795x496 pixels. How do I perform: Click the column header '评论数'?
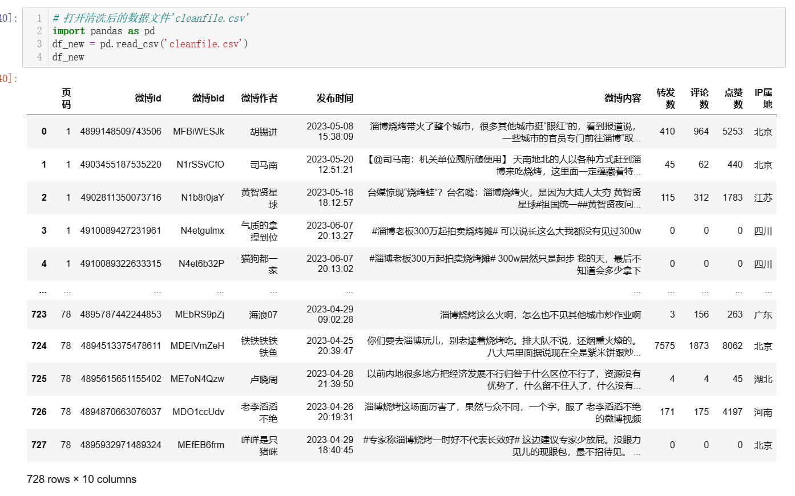tap(700, 98)
